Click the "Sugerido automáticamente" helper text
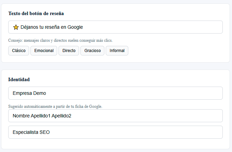This screenshot has width=232, height=152. click(55, 106)
